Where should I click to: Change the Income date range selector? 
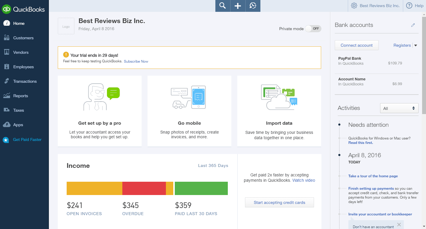tap(213, 165)
